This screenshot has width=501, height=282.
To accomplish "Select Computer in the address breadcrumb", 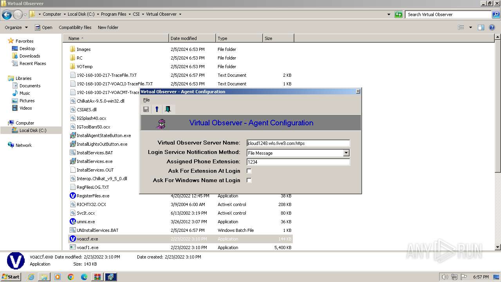I will pos(52,14).
